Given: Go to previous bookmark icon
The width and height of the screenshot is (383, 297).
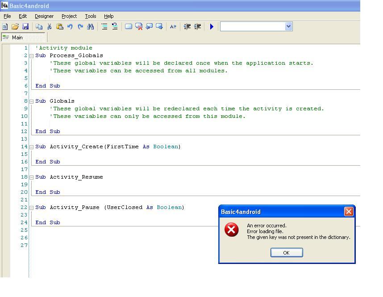Looking at the screenshot, I should [149, 26].
